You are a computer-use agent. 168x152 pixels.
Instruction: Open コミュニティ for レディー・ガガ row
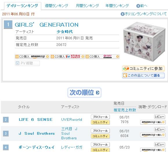point(100,150)
